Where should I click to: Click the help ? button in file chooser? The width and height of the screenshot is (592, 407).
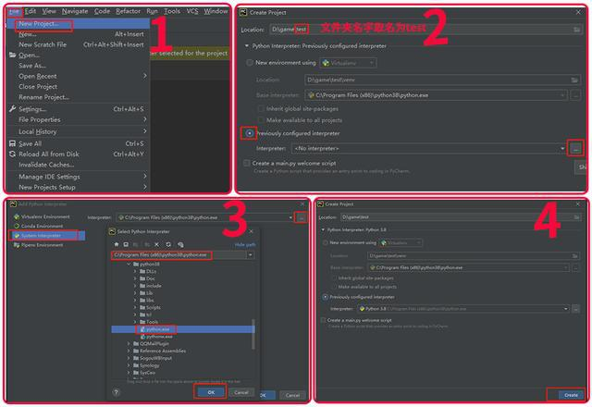point(116,392)
